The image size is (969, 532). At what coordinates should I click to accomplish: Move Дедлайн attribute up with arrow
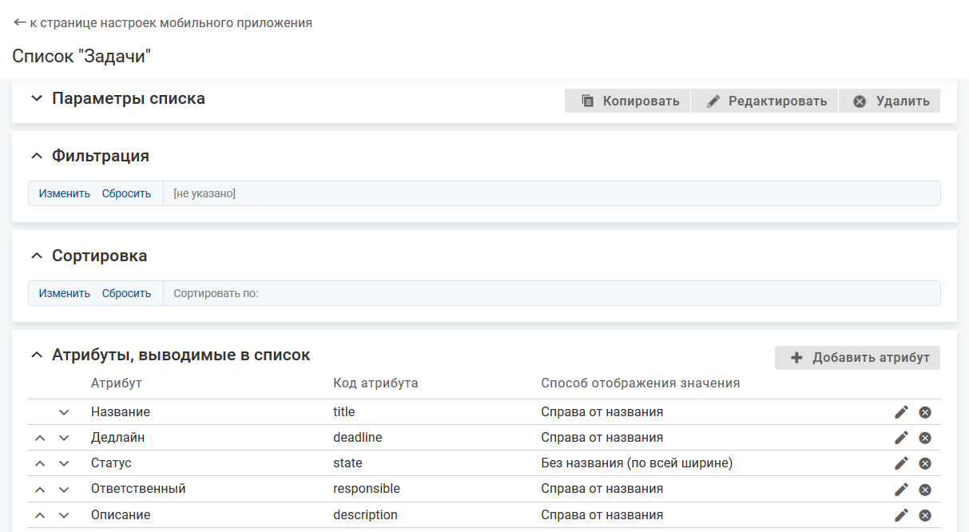(40, 439)
